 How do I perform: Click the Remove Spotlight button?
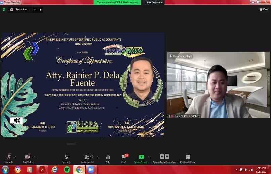pos(181,56)
